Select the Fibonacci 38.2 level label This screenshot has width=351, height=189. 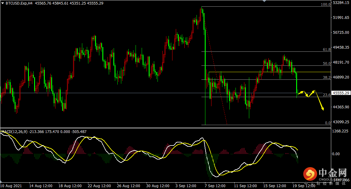tap(327, 78)
